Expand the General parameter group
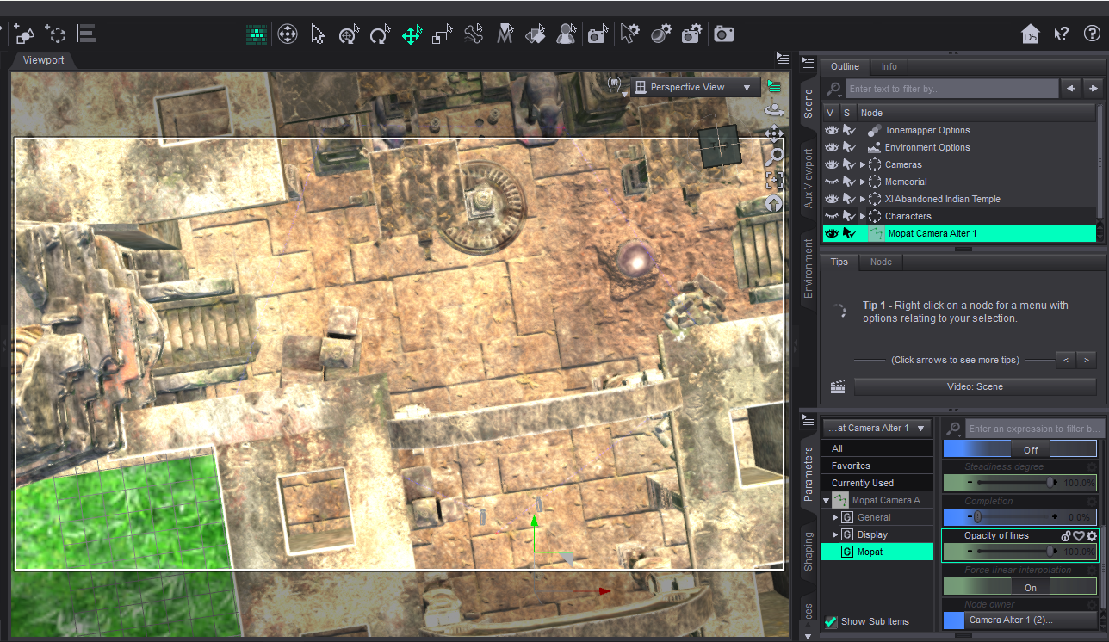 click(834, 517)
